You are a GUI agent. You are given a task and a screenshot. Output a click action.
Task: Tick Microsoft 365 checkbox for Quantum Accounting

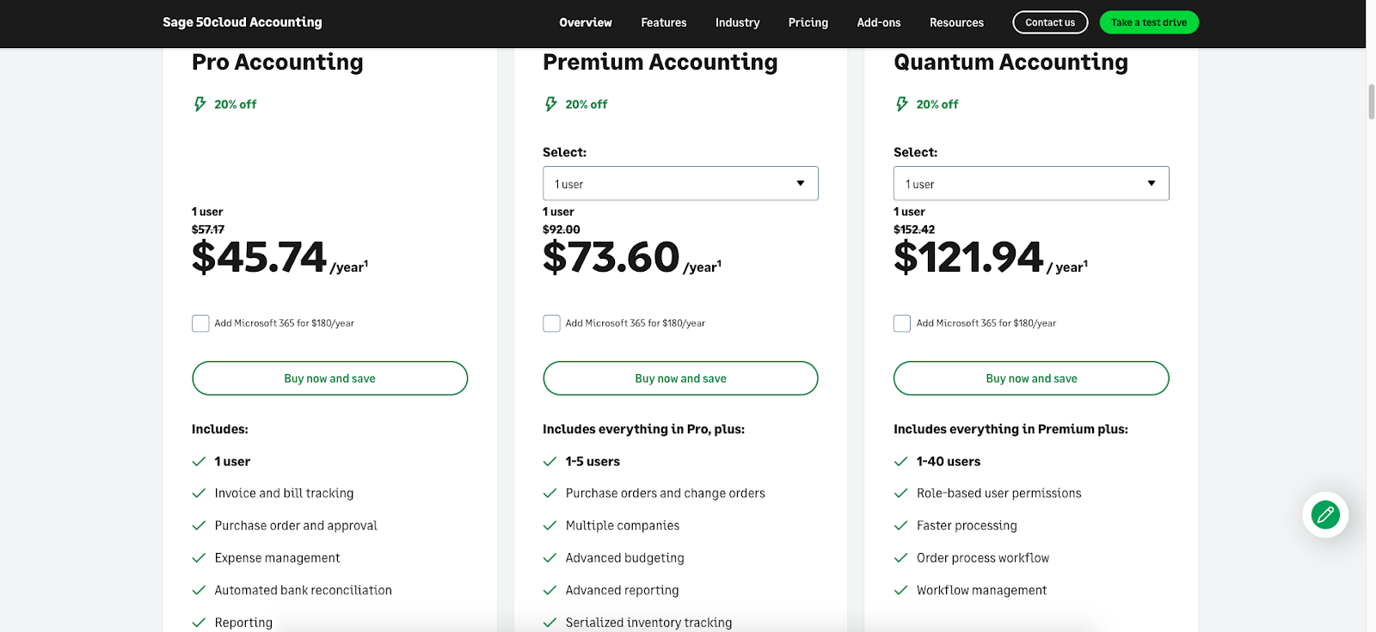pos(902,323)
